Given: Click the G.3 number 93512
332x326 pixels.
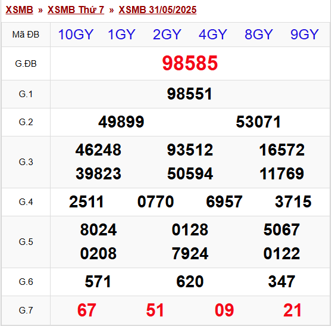Looking at the screenshot, I should [190, 150].
